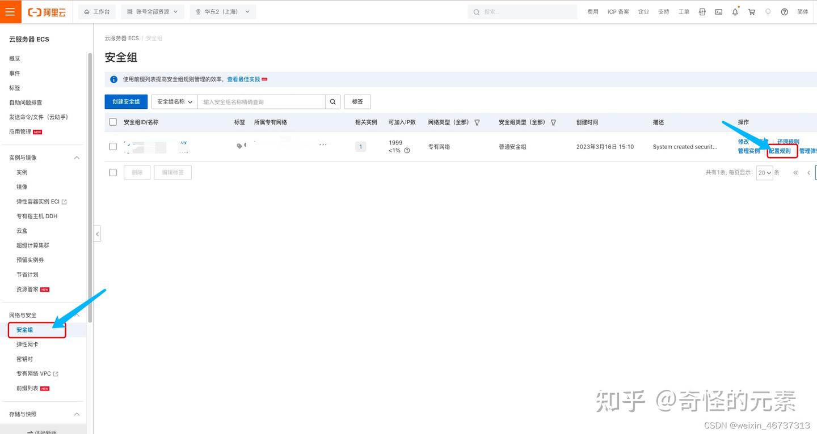Toggle the select-all checkbox in table header

pos(112,121)
